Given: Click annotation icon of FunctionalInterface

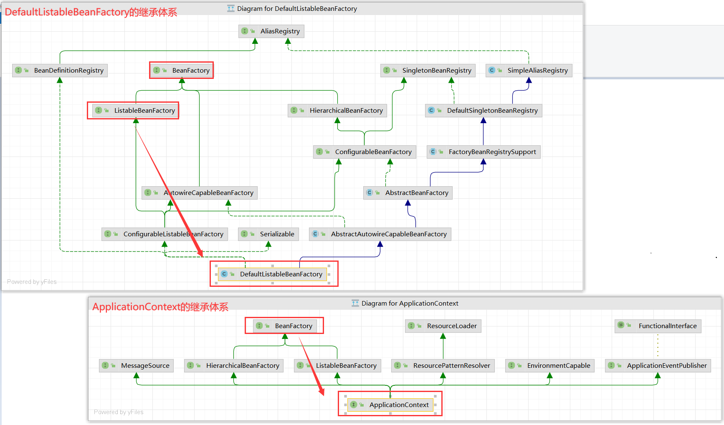Looking at the screenshot, I should [x=621, y=325].
